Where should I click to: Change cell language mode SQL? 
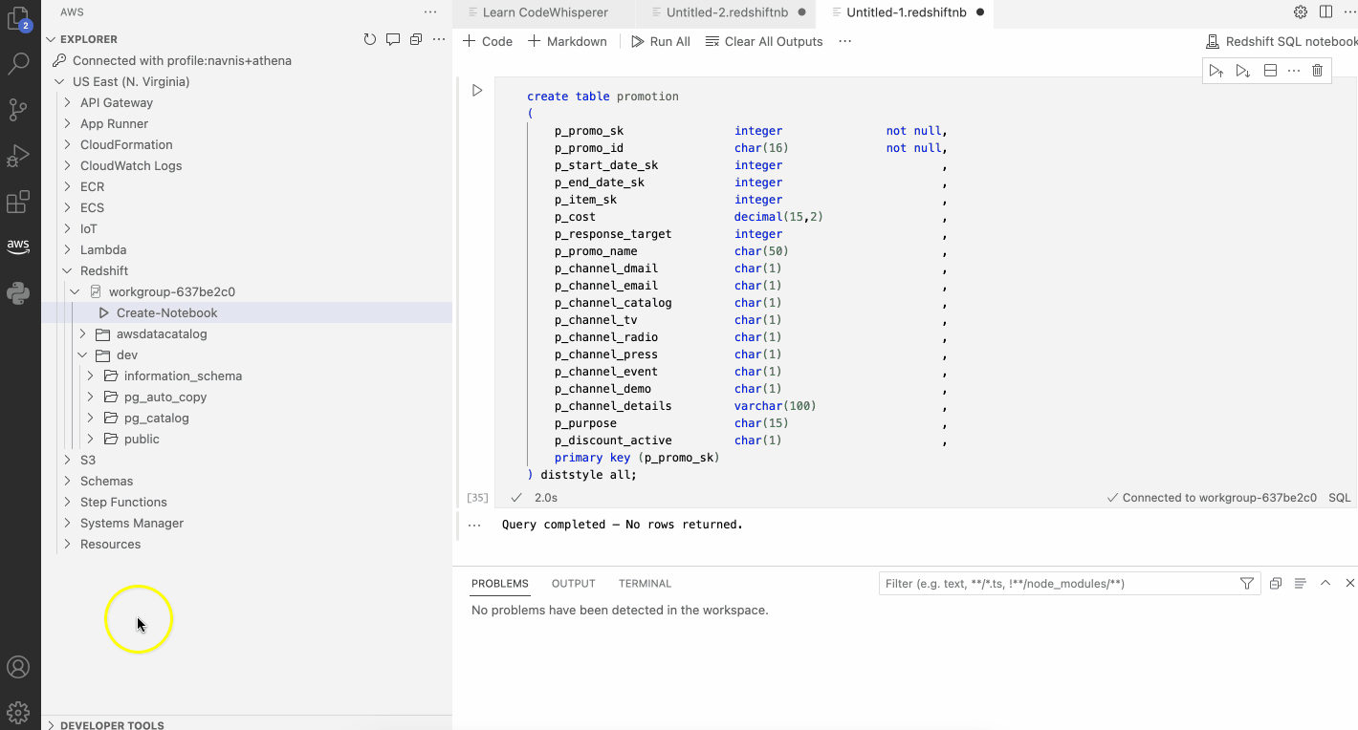coord(1339,498)
